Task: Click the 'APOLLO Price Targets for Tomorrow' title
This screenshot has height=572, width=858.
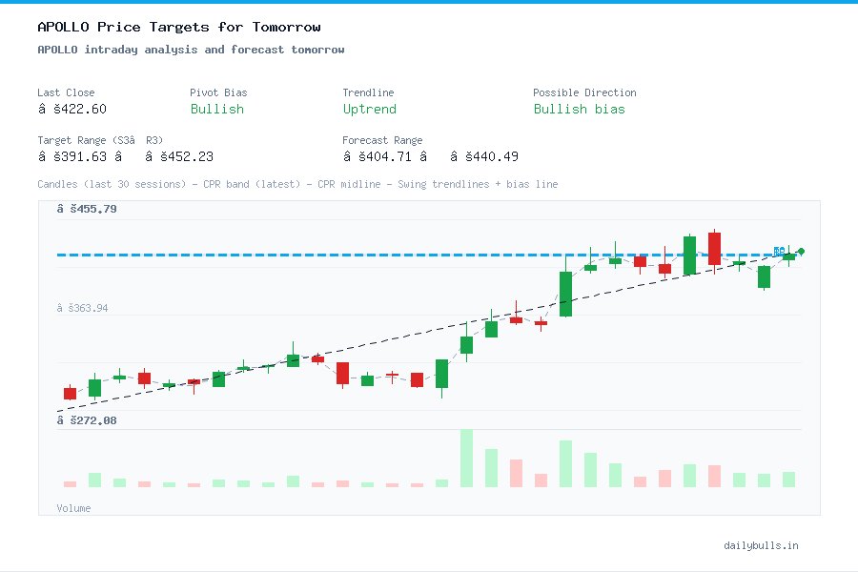Action: (x=179, y=27)
